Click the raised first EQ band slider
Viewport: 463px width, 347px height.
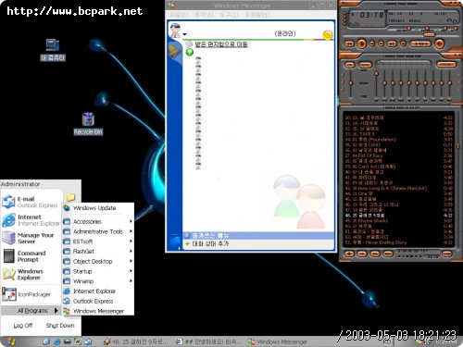[x=376, y=74]
